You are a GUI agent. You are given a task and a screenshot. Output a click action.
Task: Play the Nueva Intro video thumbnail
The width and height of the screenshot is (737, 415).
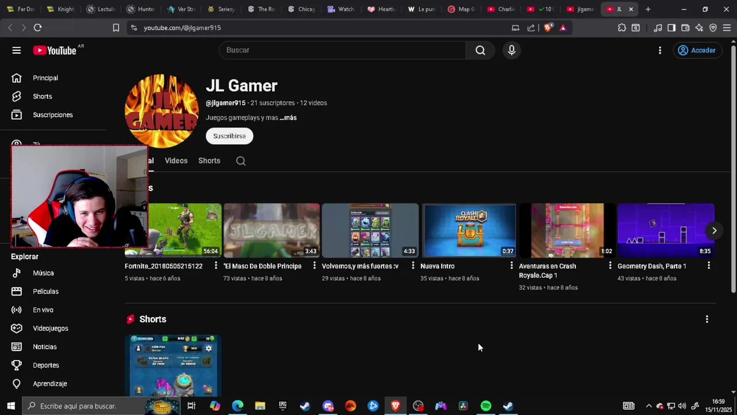468,230
